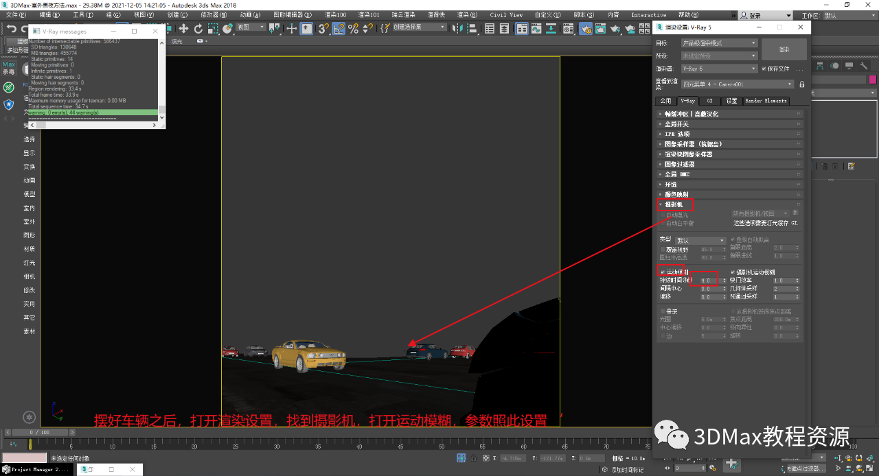
Task: Open the Utilities wrench panel
Action: click(x=864, y=66)
